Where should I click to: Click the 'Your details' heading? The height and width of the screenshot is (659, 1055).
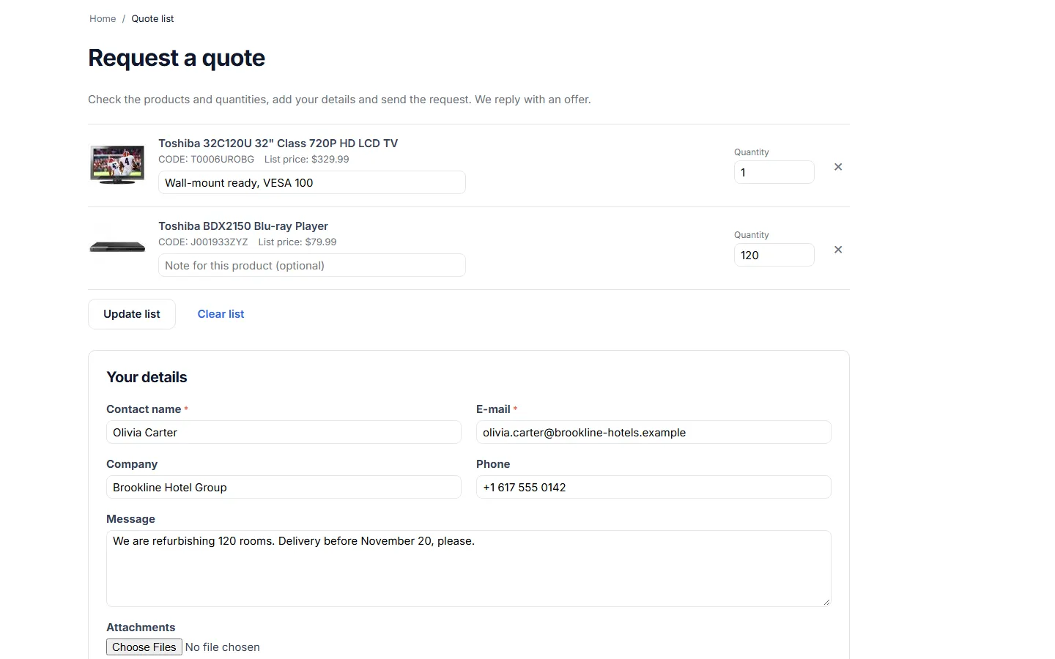147,377
